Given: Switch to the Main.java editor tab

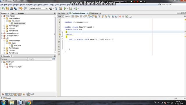Looking at the screenshot, I should pos(94,13).
